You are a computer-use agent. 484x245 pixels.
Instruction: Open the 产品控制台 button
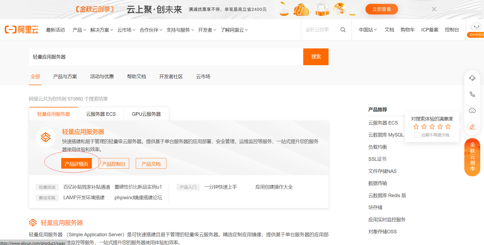[x=114, y=164]
